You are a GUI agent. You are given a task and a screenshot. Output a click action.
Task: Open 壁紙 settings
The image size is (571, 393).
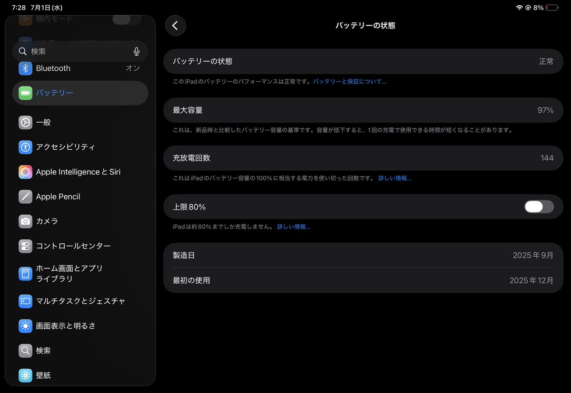(x=80, y=375)
